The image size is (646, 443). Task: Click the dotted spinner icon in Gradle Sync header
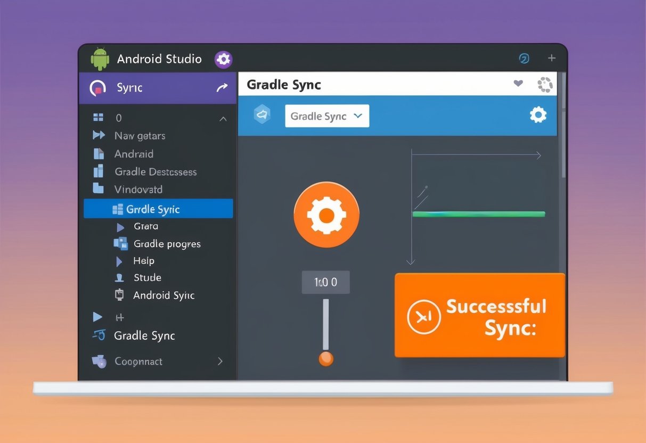click(x=545, y=84)
